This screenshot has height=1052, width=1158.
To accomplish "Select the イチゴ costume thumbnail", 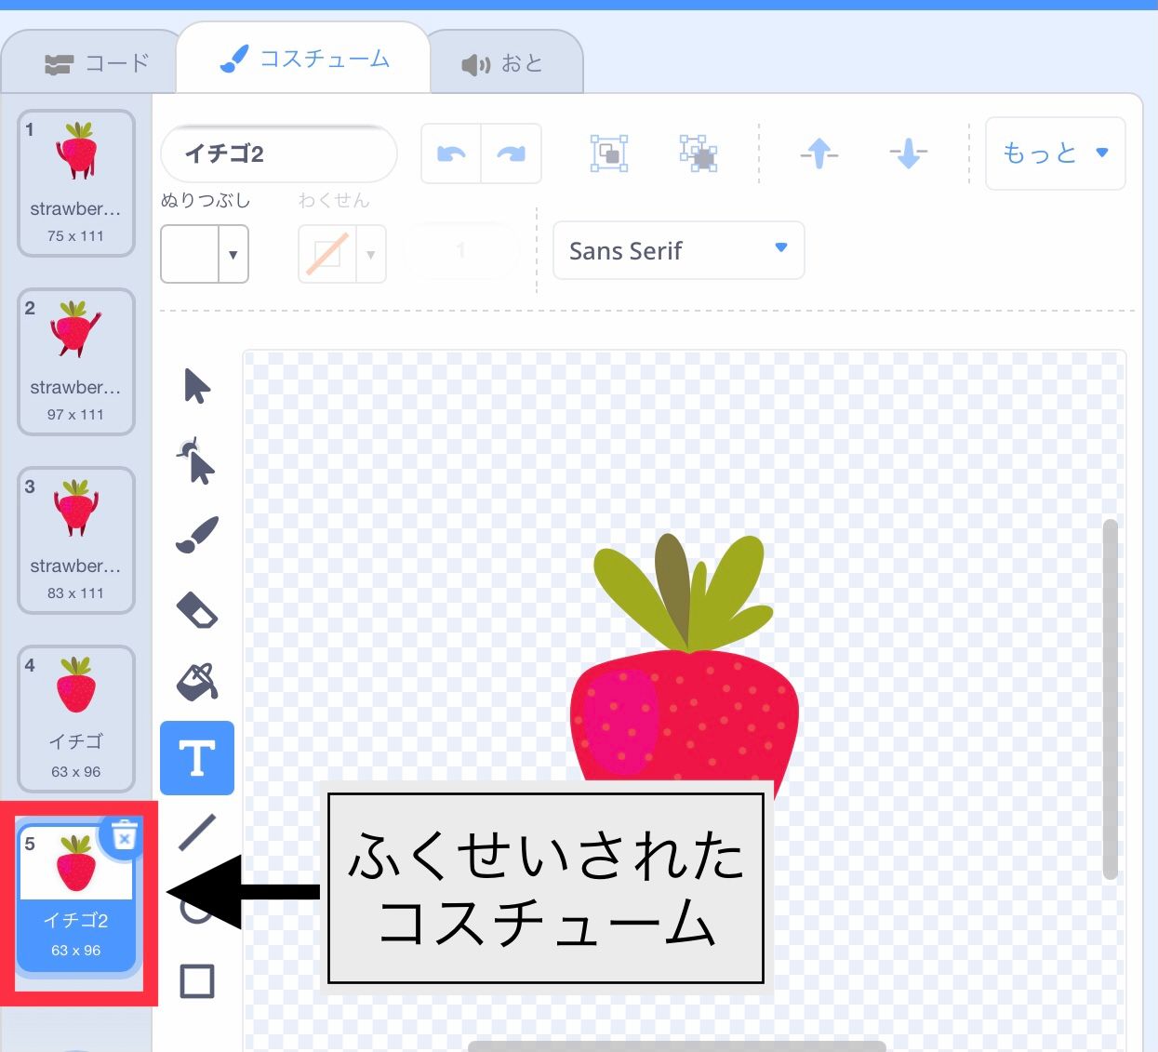I will (x=76, y=716).
